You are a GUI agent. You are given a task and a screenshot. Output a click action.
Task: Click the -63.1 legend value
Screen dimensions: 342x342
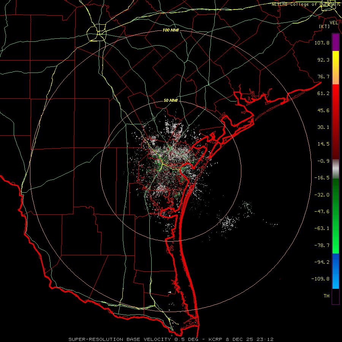click(x=322, y=228)
